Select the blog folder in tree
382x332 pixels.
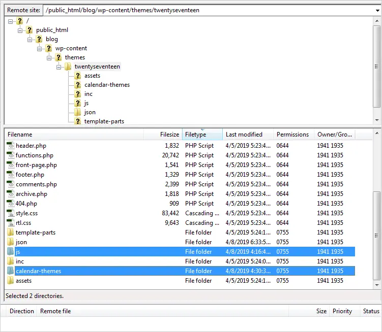tap(52, 39)
